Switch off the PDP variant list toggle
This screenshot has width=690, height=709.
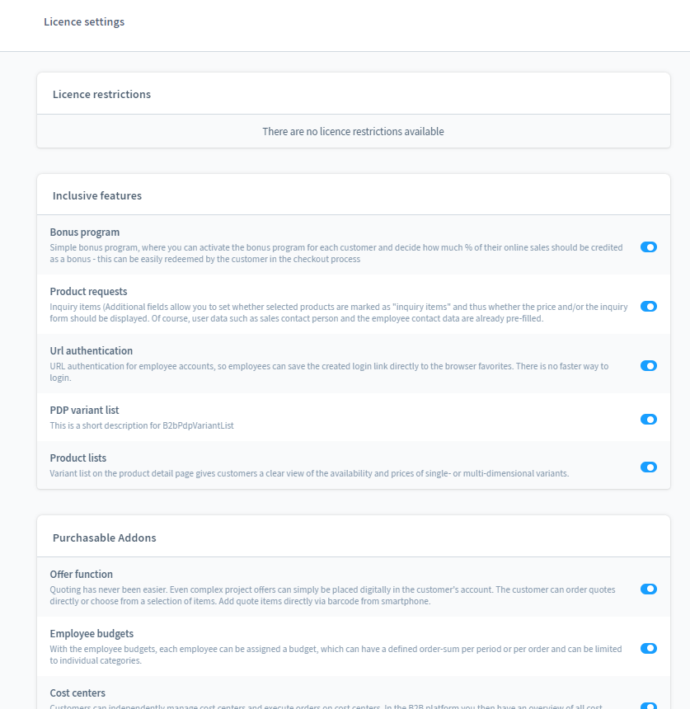tap(649, 419)
